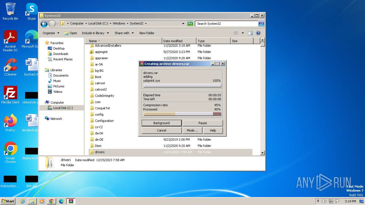Open the Recycle Bin icon
This screenshot has height=205, width=365.
tap(10, 11)
